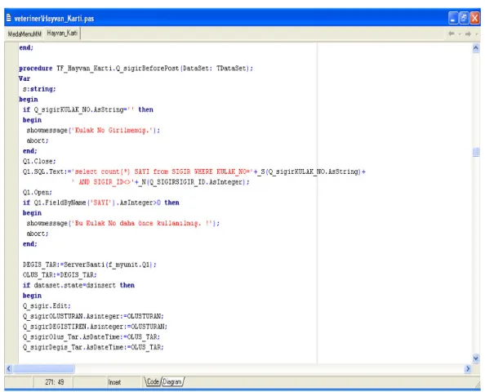The height and width of the screenshot is (392, 485).
Task: Click the 'Bu Kulak No daha önce' line
Action: pos(123,223)
